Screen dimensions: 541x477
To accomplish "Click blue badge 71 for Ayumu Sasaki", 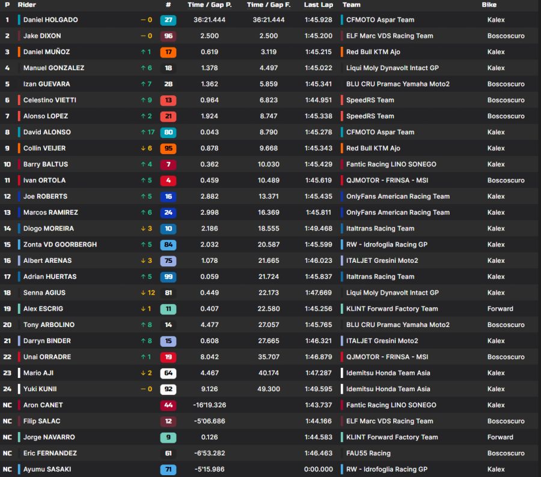I will pos(168,469).
